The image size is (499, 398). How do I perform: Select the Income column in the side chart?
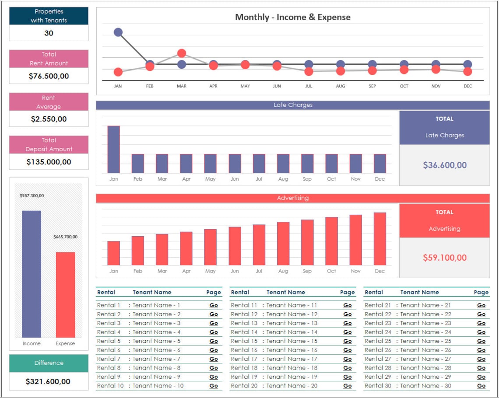(31, 273)
